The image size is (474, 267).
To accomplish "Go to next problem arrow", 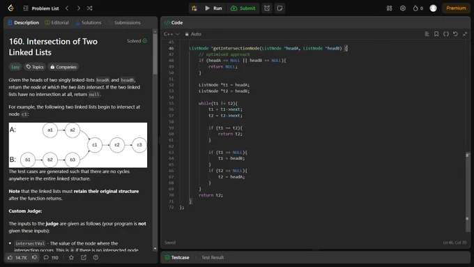I will point(79,8).
